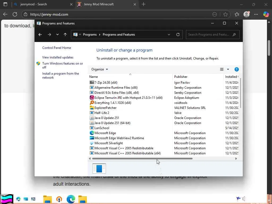This screenshot has height=204, width=272.
Task: Click the right arrow of horizontal scrollbar
Action: pyautogui.click(x=236, y=159)
